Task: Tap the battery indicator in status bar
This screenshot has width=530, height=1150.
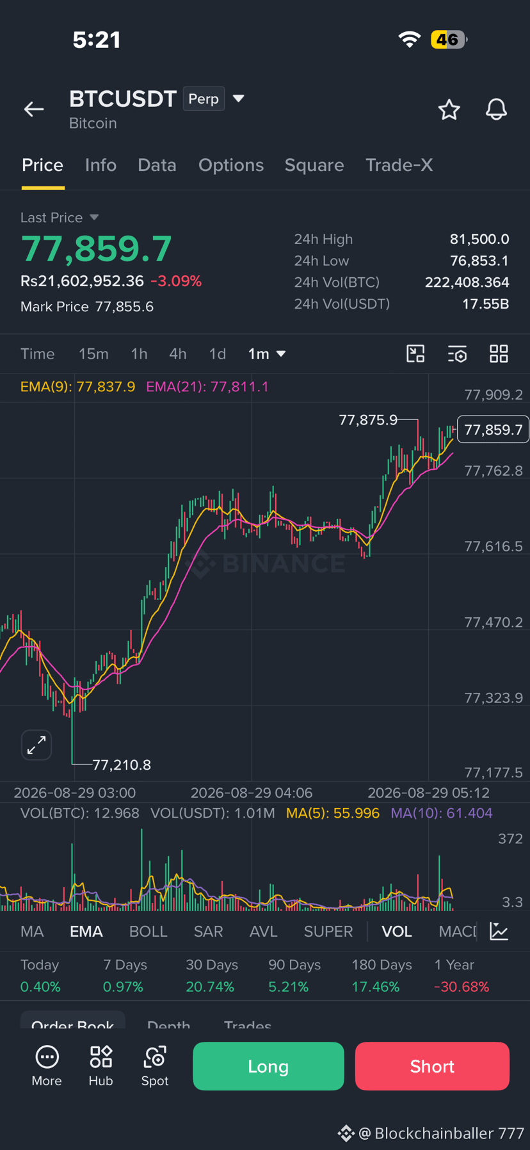Action: [449, 40]
